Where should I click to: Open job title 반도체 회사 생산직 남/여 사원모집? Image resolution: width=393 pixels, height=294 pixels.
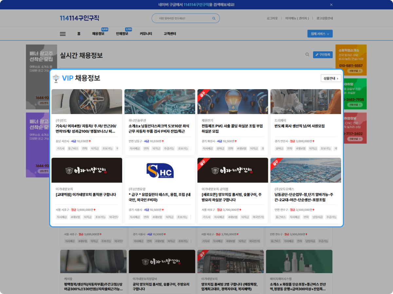300,126
